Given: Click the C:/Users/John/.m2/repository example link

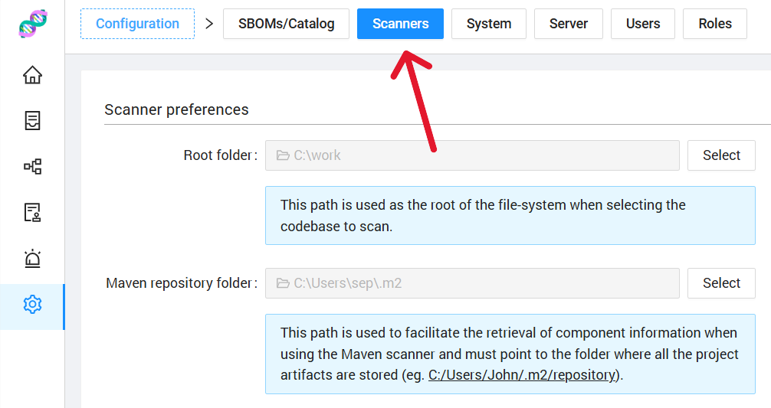Looking at the screenshot, I should (x=521, y=375).
